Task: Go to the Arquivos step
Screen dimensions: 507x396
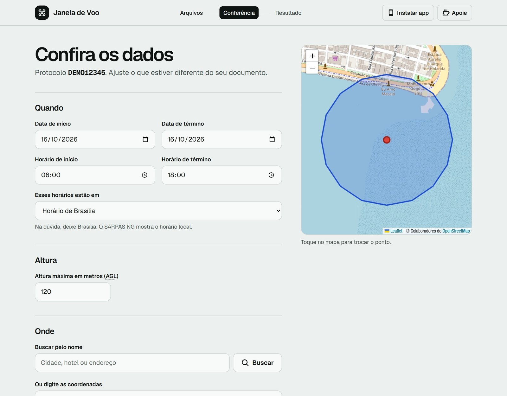Action: coord(191,13)
